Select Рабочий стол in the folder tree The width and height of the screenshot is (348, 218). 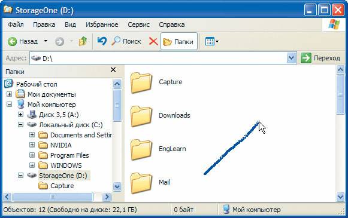click(x=37, y=84)
